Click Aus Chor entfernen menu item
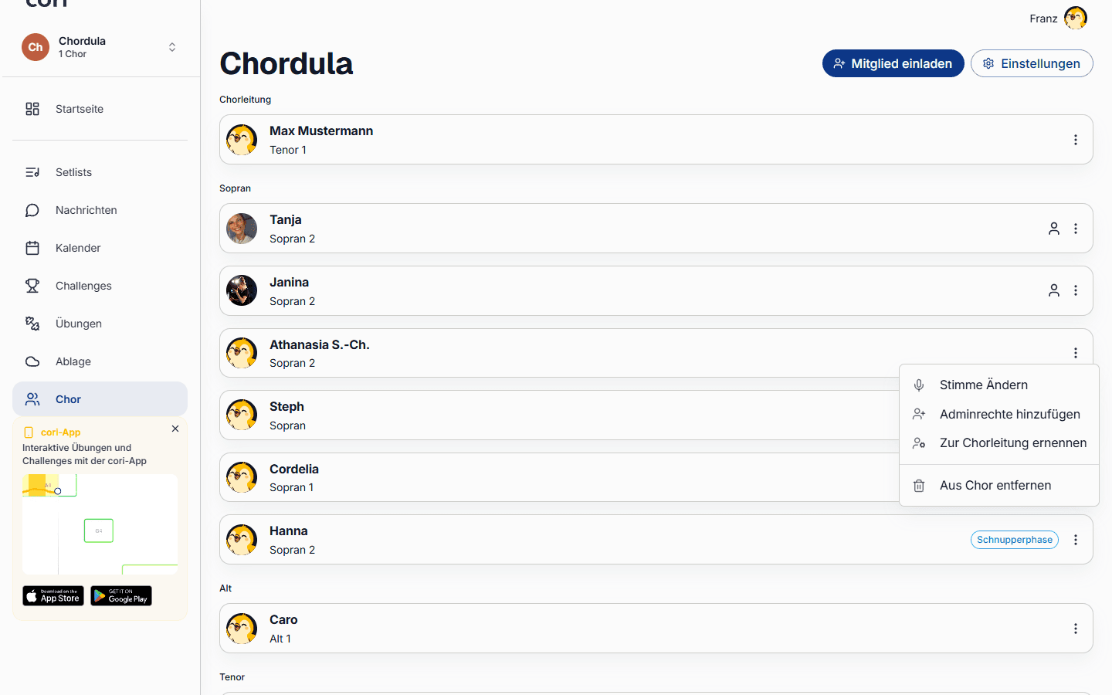This screenshot has width=1112, height=695. pyautogui.click(x=999, y=485)
